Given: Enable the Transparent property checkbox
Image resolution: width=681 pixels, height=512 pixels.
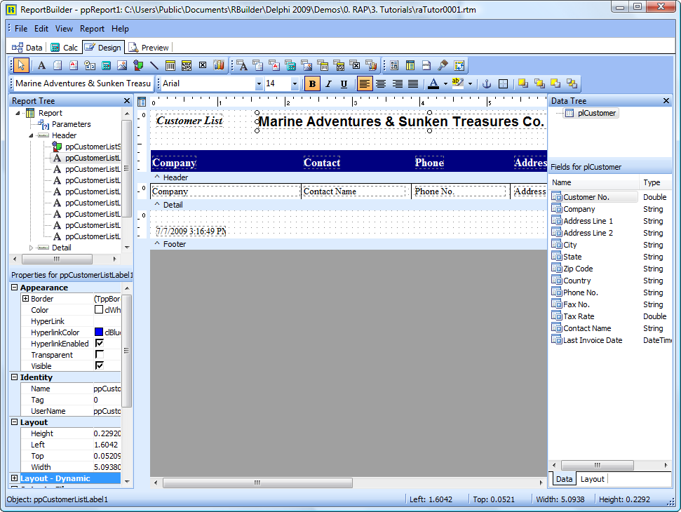Looking at the screenshot, I should pyautogui.click(x=100, y=355).
